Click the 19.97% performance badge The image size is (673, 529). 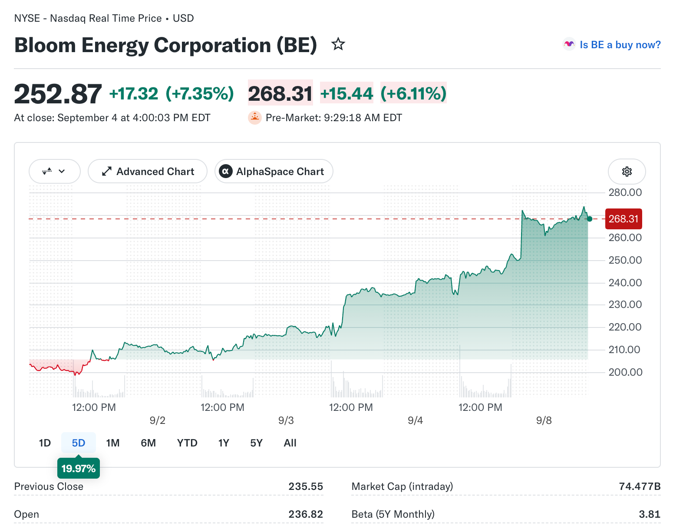point(79,468)
